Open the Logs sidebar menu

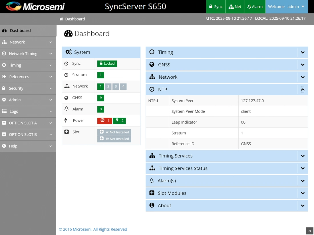pos(28,111)
